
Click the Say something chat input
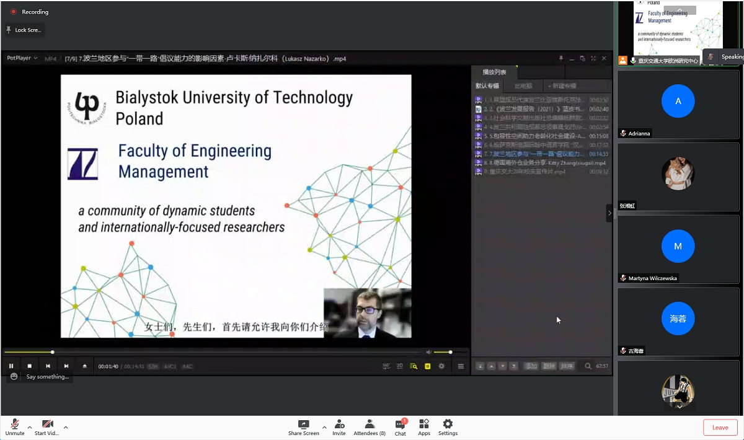click(x=48, y=377)
